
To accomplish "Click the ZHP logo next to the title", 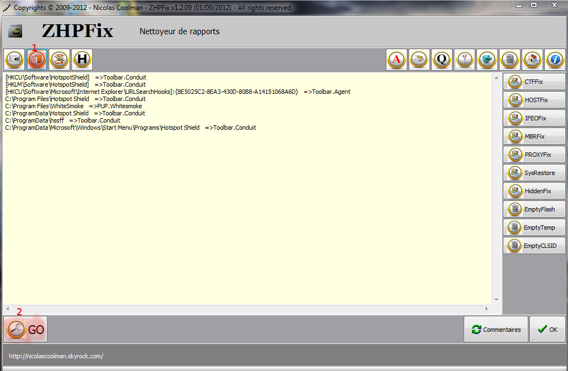I will (x=15, y=31).
